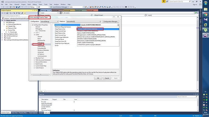
Task: Click the yellow notifications filter flag icon
Action: (164, 2)
